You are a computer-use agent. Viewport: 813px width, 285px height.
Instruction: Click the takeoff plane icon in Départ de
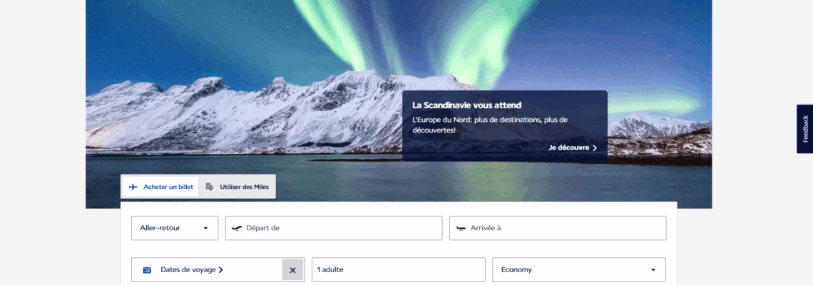(x=237, y=228)
